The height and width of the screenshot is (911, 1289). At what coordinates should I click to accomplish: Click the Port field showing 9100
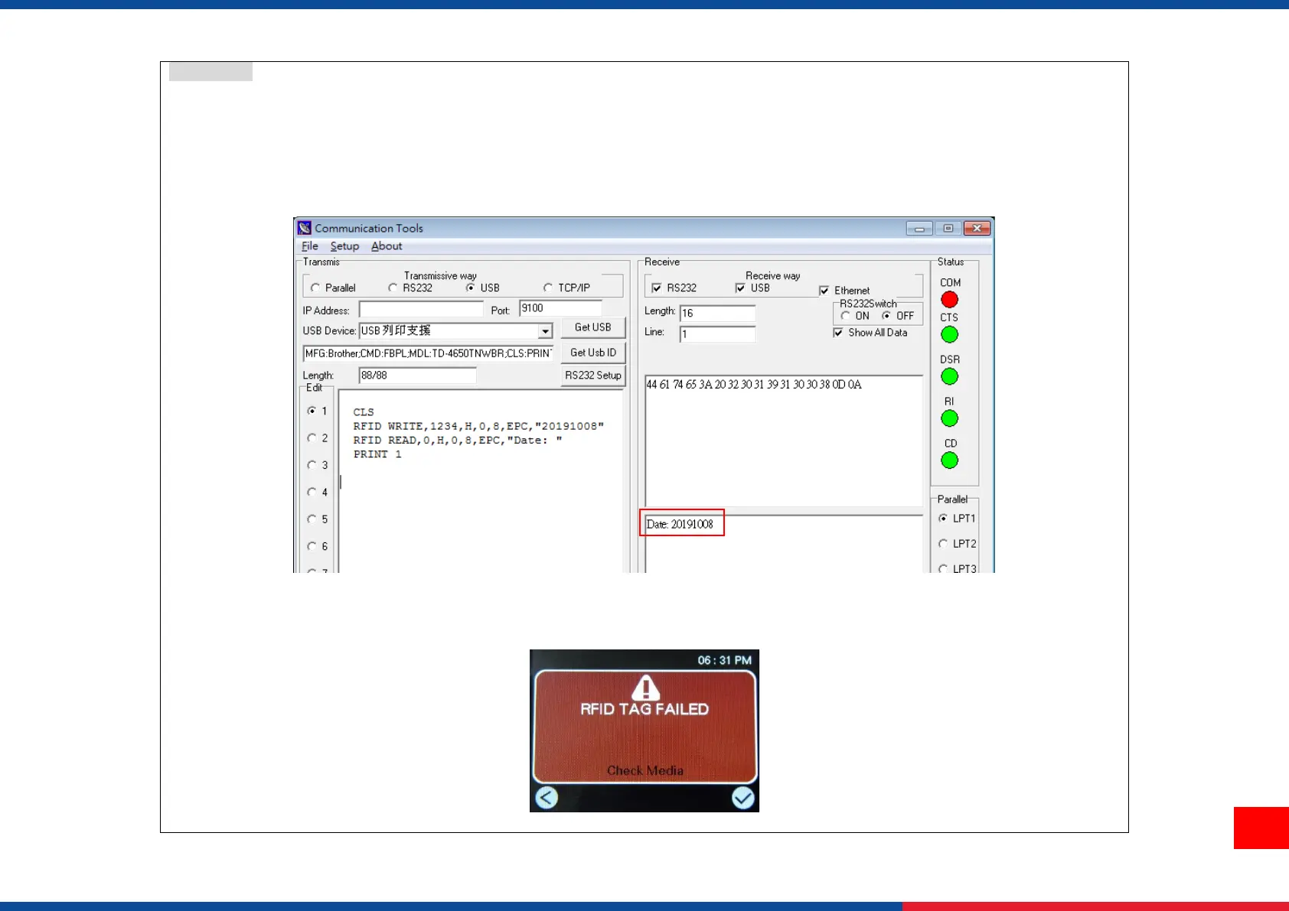[561, 308]
